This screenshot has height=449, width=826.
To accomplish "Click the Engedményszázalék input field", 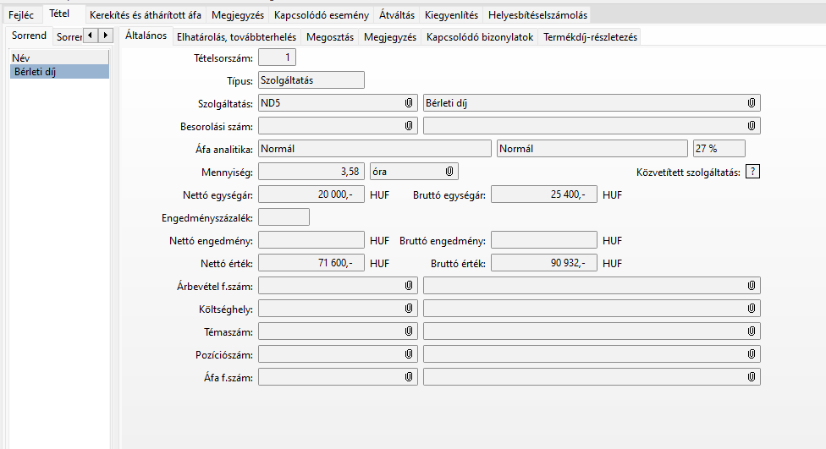I will click(284, 217).
